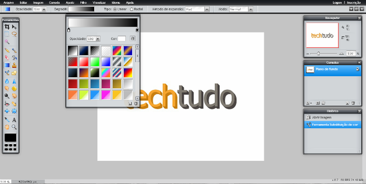Choose the Radial gradient type

132,9
